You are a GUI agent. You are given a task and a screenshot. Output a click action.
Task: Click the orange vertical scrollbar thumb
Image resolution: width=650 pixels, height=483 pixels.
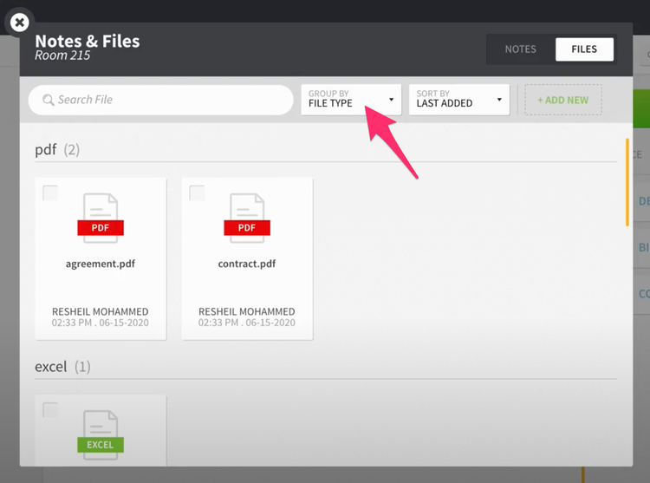click(x=627, y=182)
